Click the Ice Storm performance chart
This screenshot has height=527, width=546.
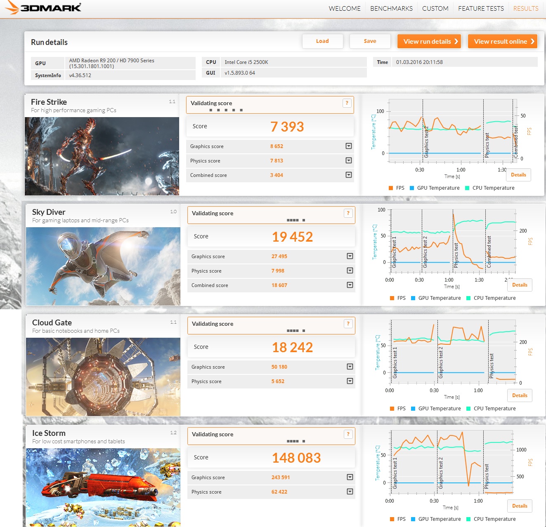452,462
